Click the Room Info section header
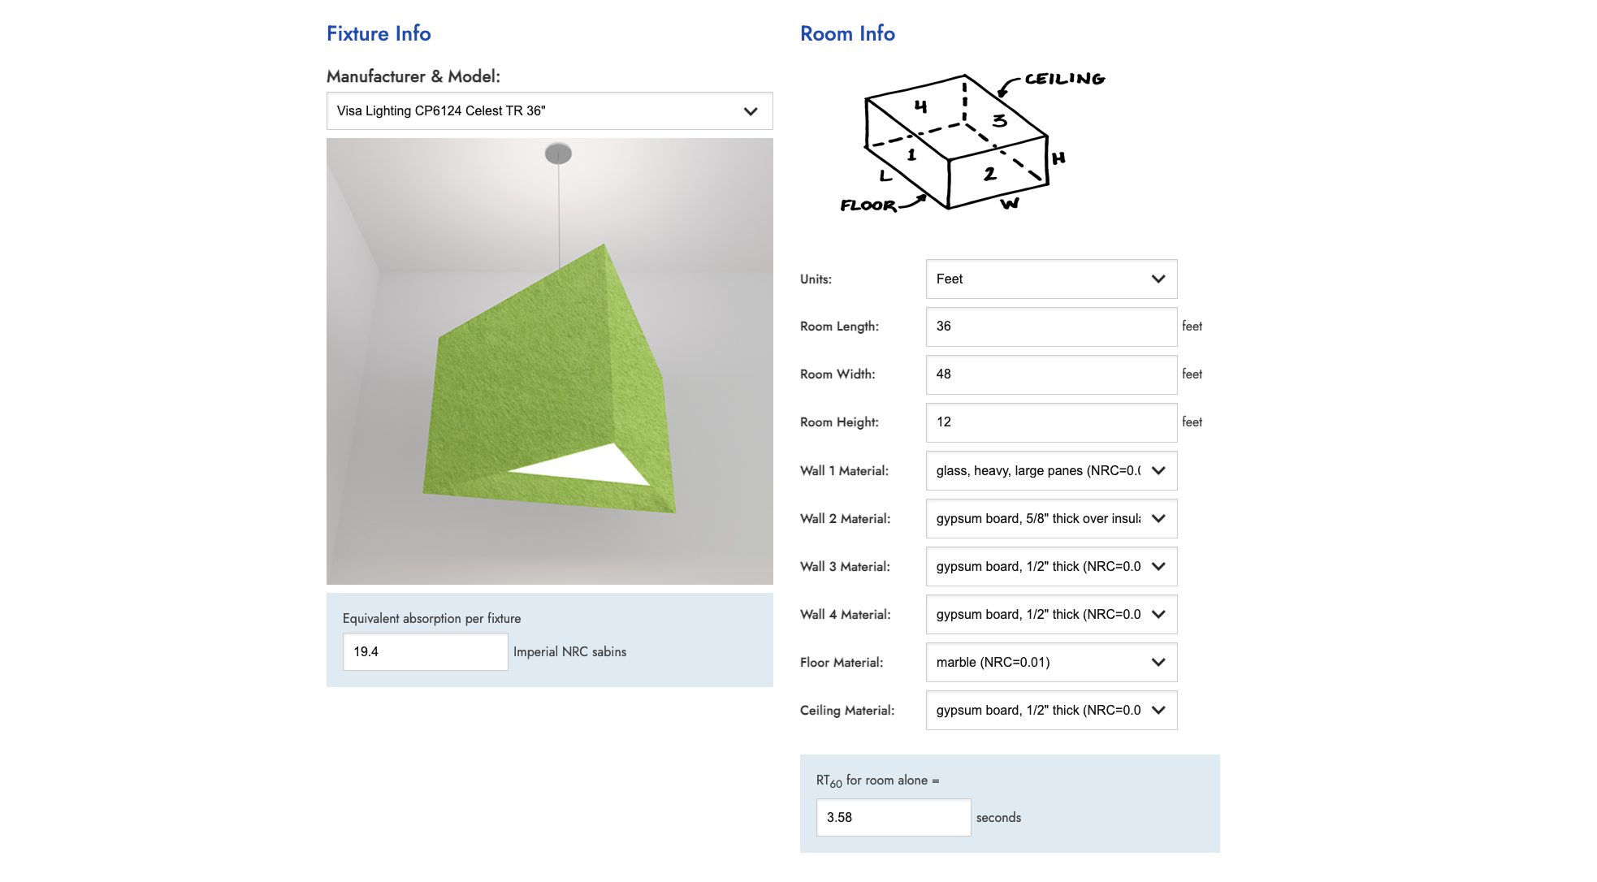Viewport: 1597px width, 882px height. point(847,32)
